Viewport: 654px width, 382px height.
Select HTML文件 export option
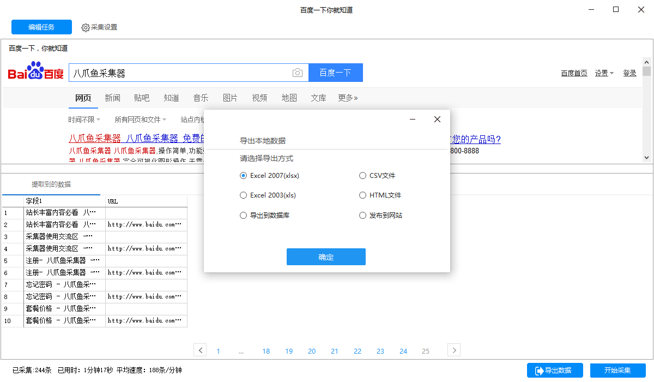pyautogui.click(x=380, y=195)
